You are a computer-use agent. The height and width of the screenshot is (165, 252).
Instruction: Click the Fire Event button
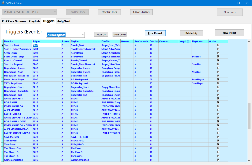[155, 33]
